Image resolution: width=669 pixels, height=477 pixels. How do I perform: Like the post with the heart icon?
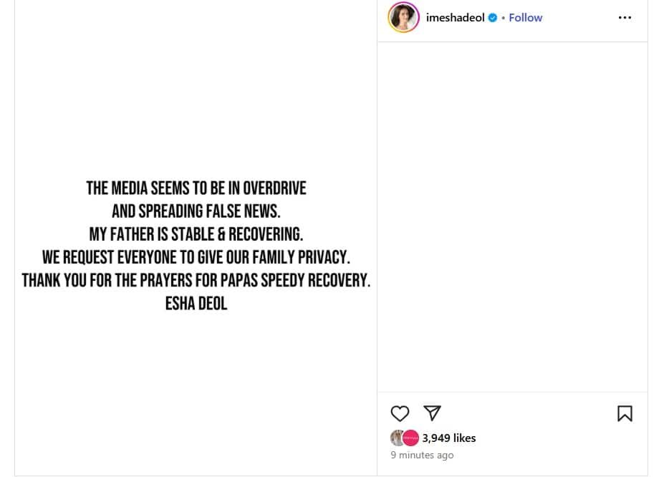(x=400, y=413)
